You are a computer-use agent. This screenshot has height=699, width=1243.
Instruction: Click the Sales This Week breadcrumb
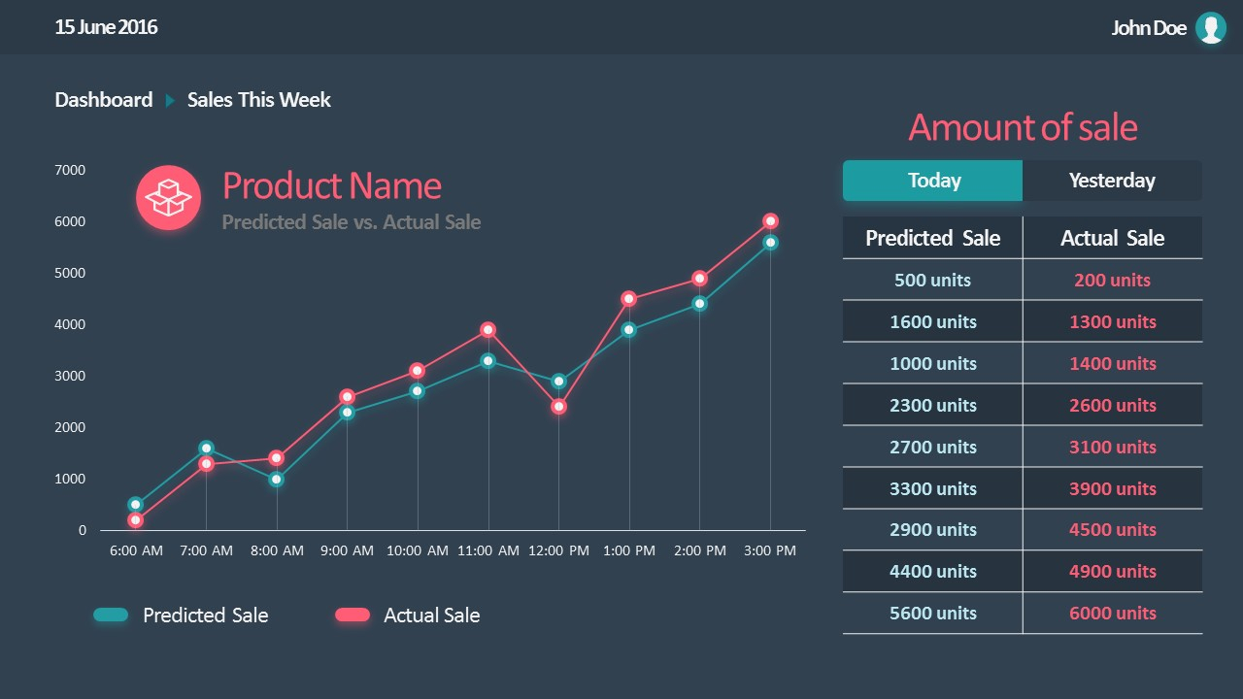coord(258,100)
